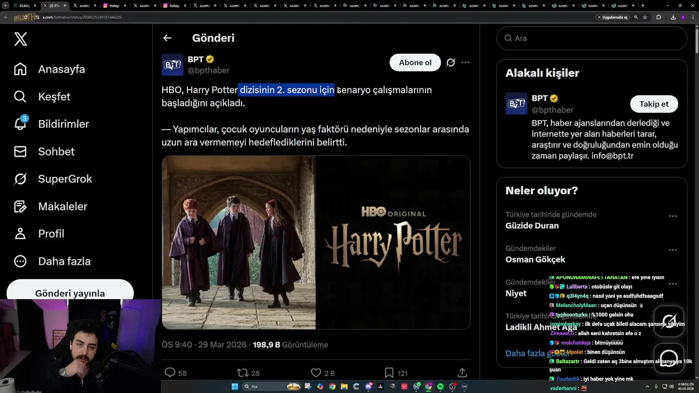Screen dimensions: 699x393
Task: Click the @bpthaber handle on the post
Action: (x=209, y=70)
